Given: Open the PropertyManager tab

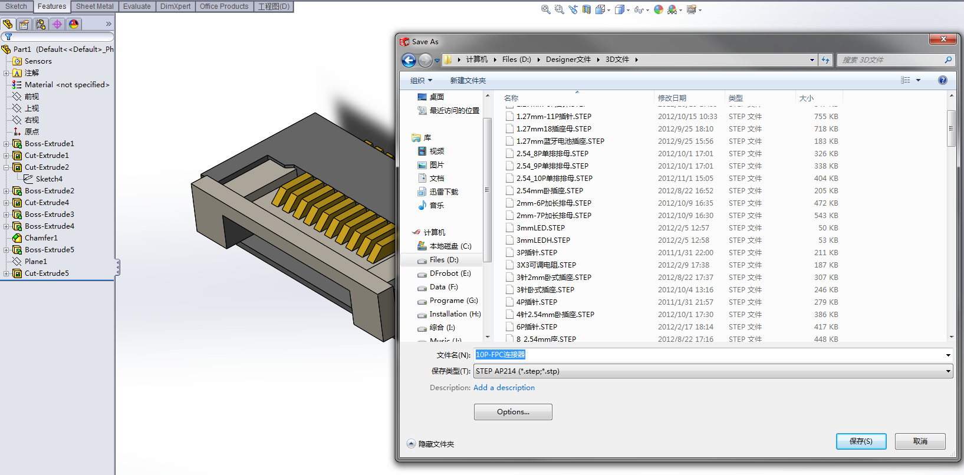Looking at the screenshot, I should (x=24, y=24).
